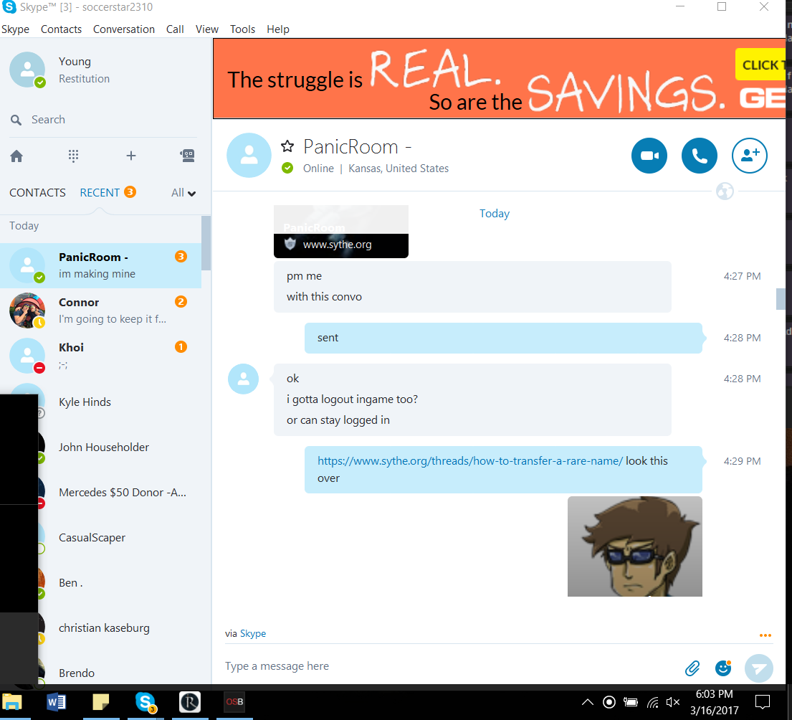Add people to this conversation
The width and height of the screenshot is (792, 720).
(750, 156)
